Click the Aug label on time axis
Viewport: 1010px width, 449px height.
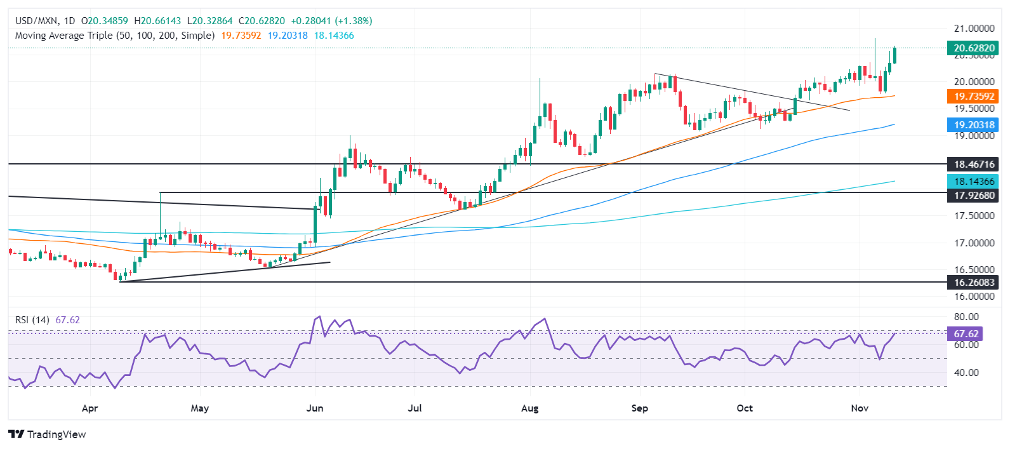[x=529, y=408]
